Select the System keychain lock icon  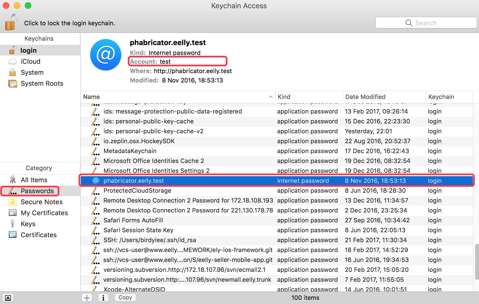pos(13,72)
